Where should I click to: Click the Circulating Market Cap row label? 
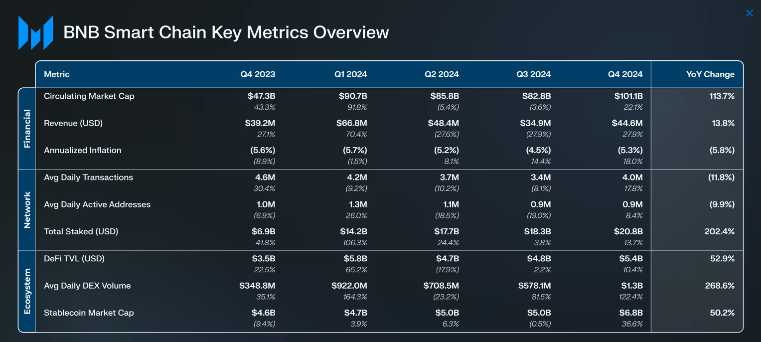pos(89,96)
